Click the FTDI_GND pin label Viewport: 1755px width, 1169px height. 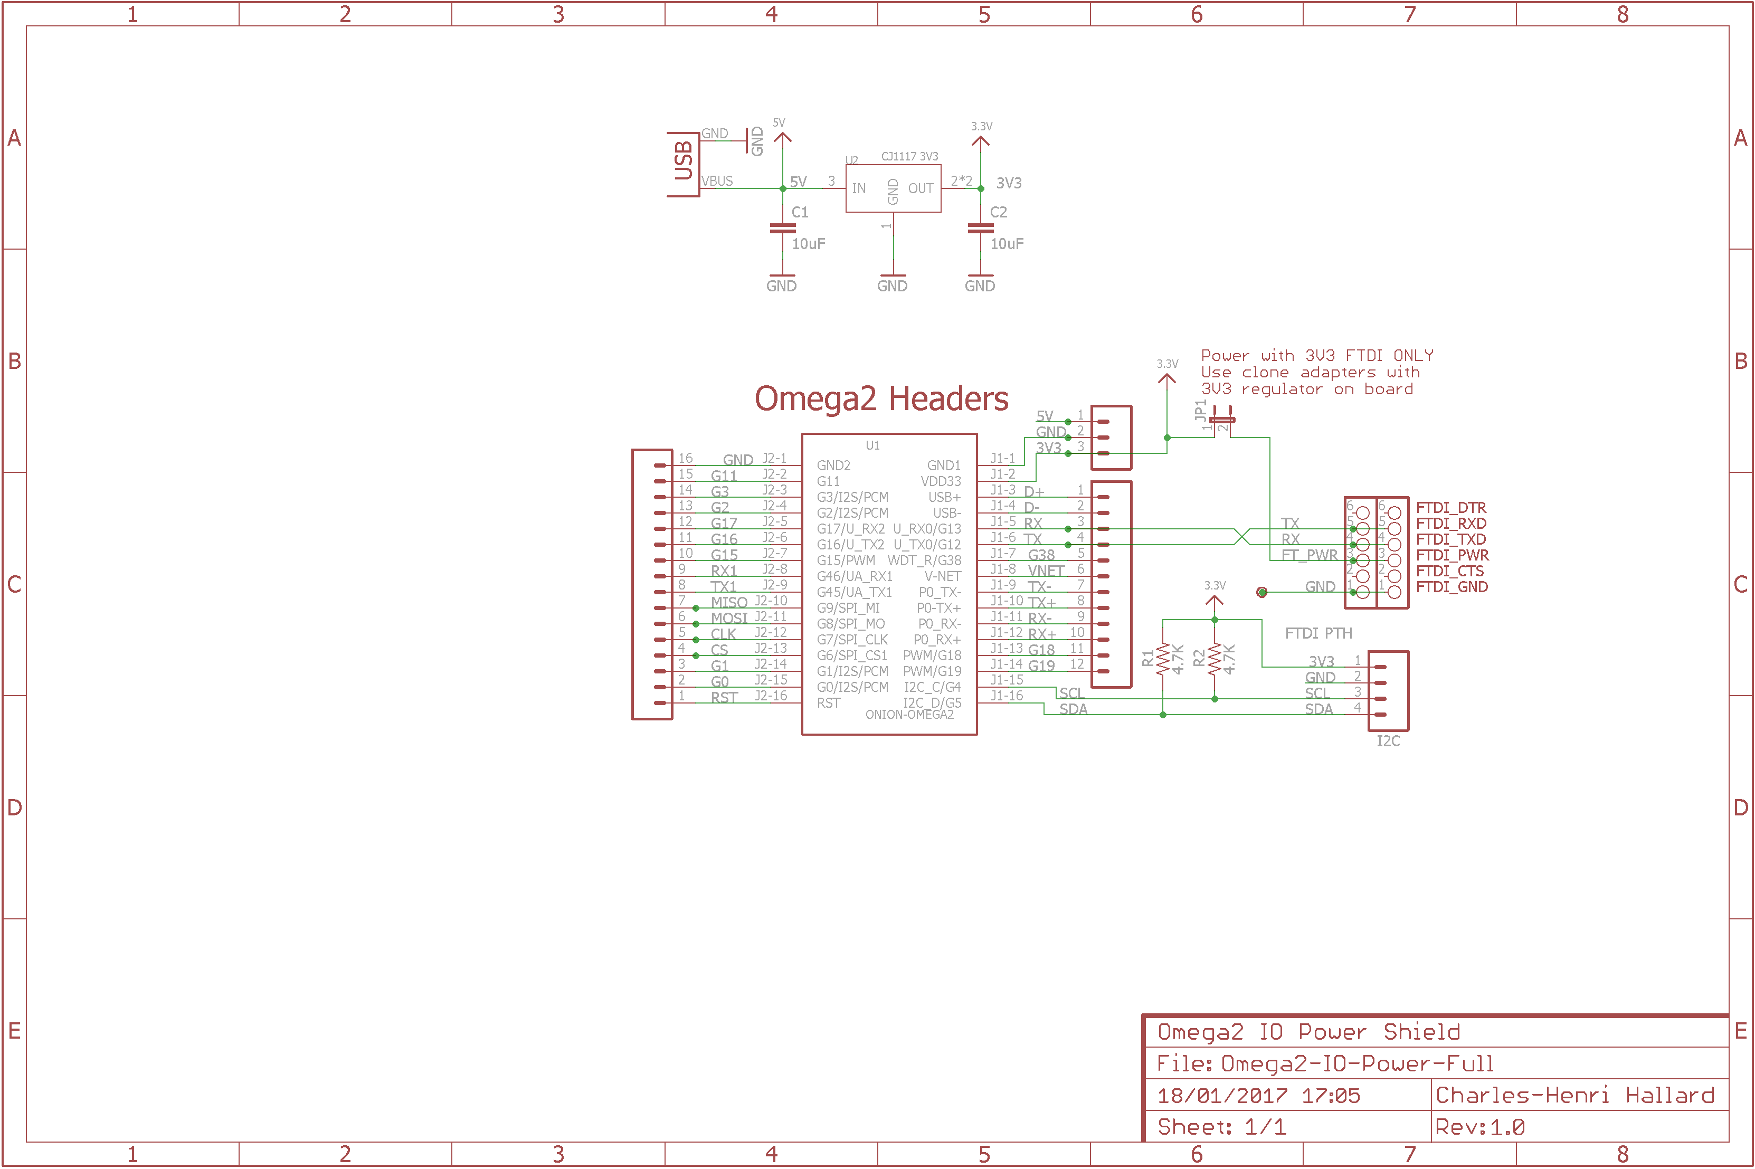click(1451, 587)
